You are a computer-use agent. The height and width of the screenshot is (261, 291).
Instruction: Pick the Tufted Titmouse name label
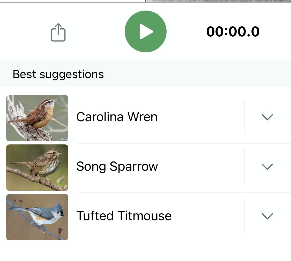[x=124, y=216]
